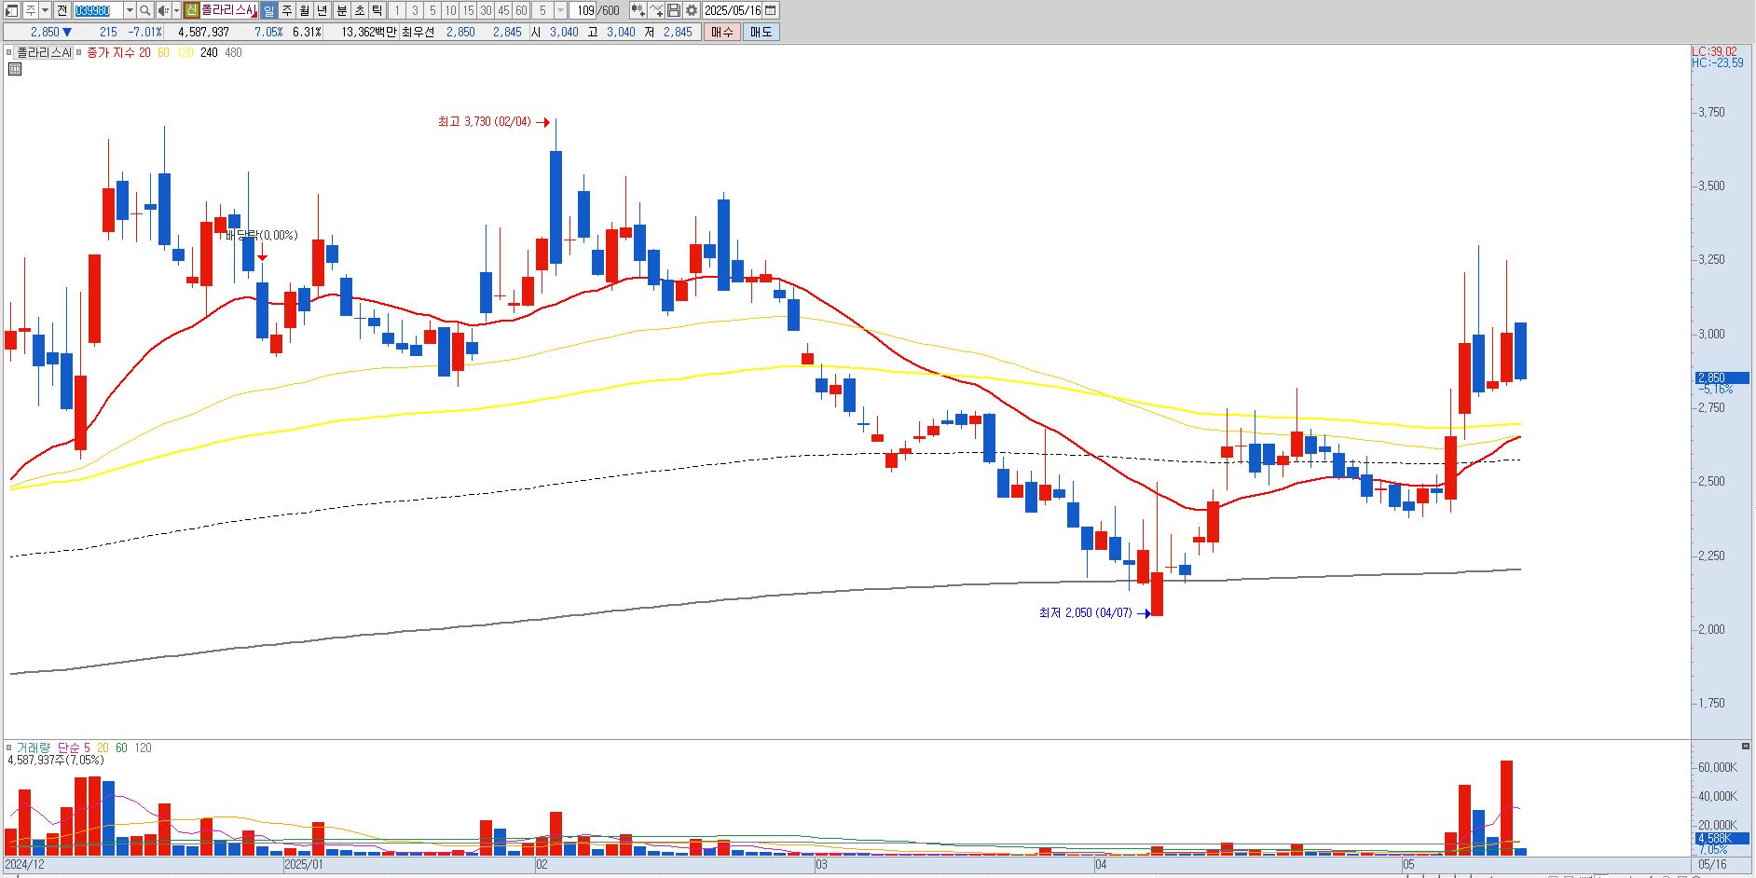Choose the 30 interval button
Image resolution: width=1756 pixels, height=878 pixels.
(x=486, y=10)
